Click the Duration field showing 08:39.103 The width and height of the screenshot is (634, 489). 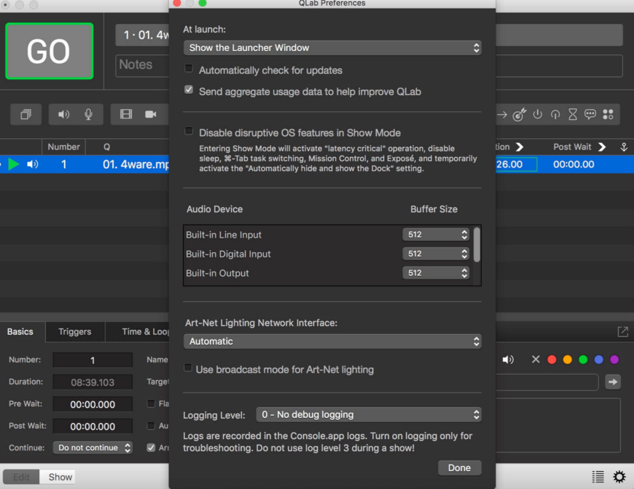(92, 383)
